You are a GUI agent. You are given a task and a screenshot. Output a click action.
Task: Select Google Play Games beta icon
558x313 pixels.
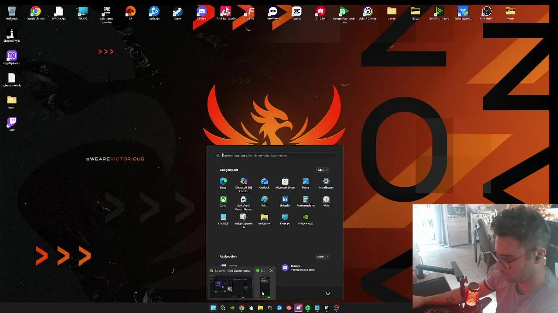pos(344,15)
